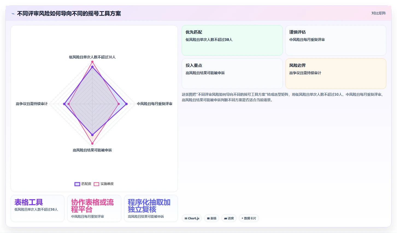Image resolution: width=397 pixels, height=233 pixels.
Task: Click radar axis label 高争议且需持续审计
Action: click(x=32, y=104)
